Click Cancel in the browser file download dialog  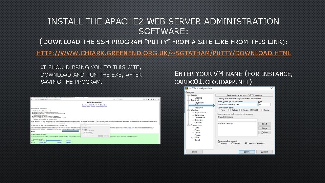[x=106, y=136]
